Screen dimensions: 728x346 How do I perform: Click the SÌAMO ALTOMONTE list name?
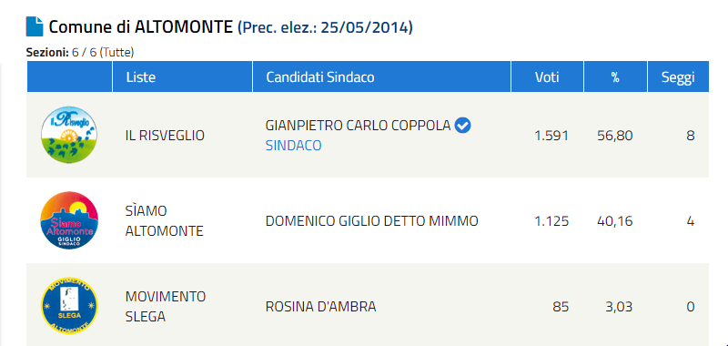tap(165, 220)
